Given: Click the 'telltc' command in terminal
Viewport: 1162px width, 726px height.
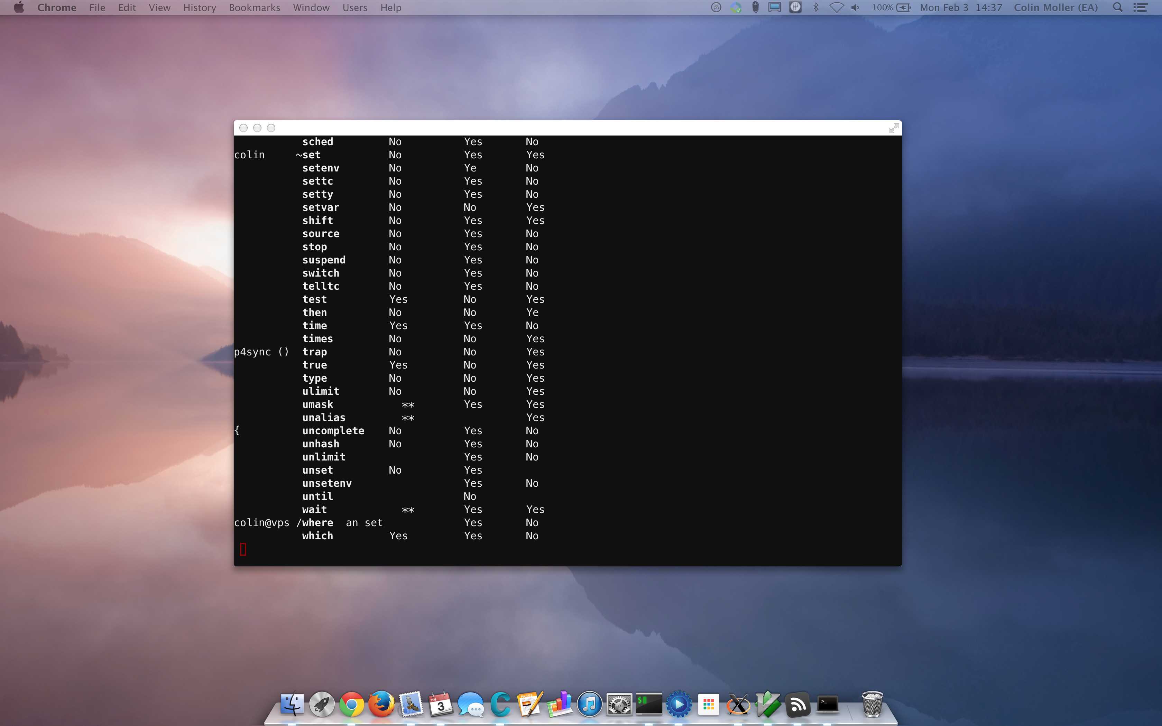Looking at the screenshot, I should (x=321, y=286).
